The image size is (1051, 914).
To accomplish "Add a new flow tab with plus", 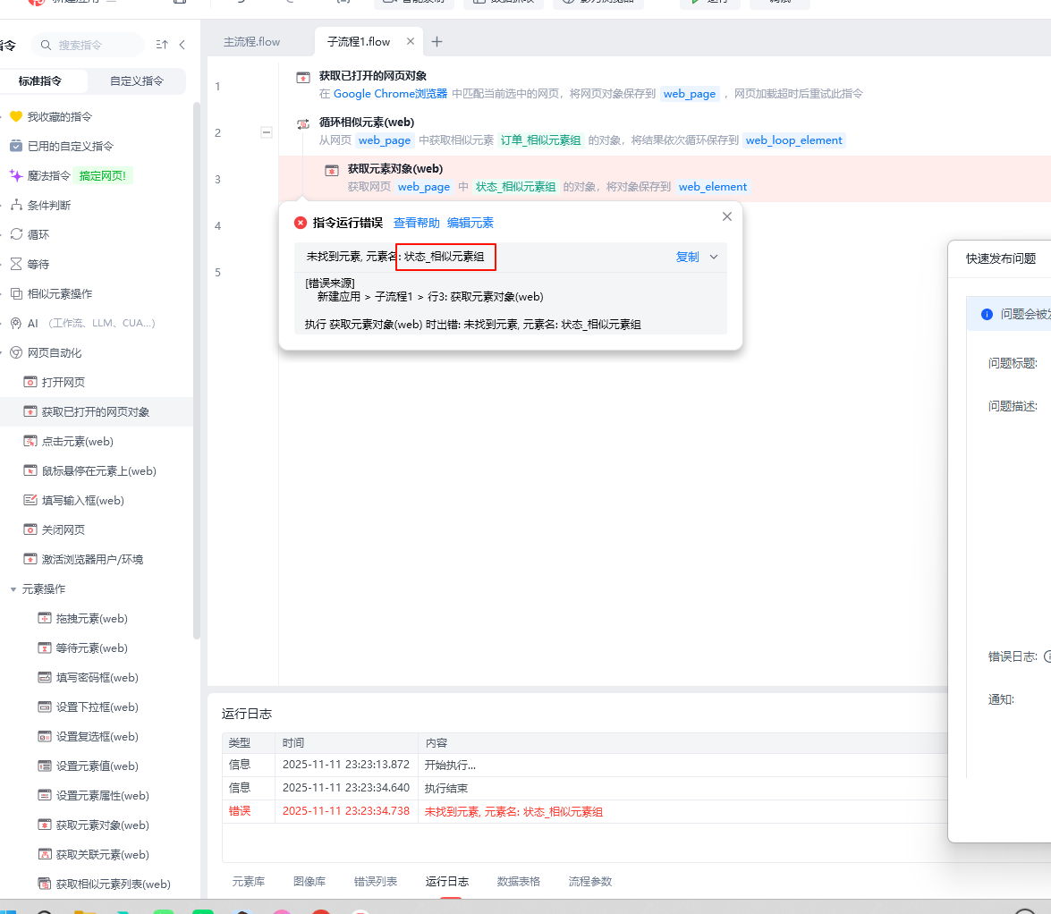I will (x=437, y=41).
